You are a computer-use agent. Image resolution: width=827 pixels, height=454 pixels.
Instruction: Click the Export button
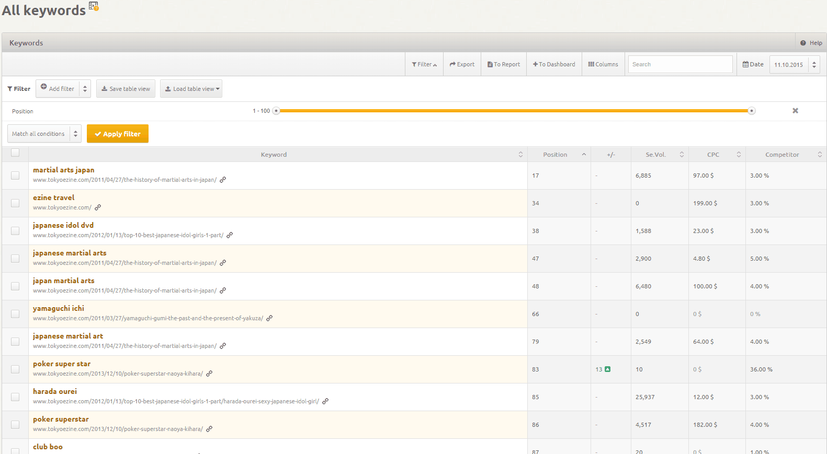[462, 64]
